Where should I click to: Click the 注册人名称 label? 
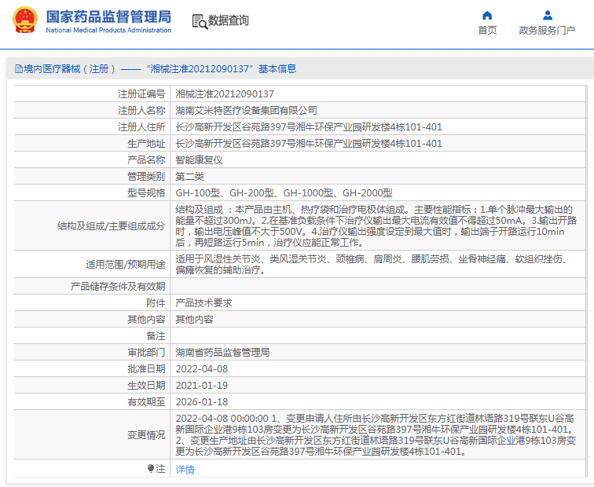(x=141, y=111)
